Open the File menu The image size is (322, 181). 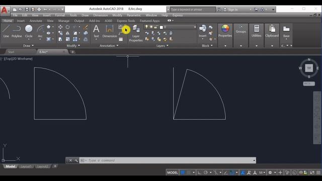pos(15,15)
